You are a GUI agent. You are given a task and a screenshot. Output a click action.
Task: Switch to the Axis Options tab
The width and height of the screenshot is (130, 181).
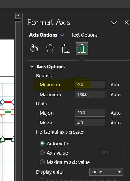(x=43, y=35)
